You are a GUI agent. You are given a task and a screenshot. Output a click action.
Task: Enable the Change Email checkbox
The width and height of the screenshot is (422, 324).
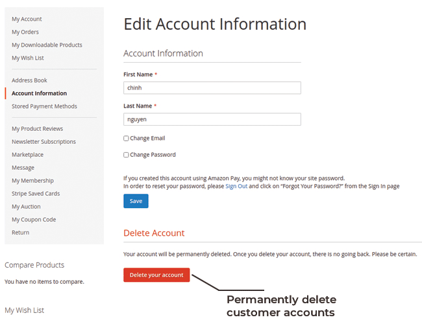point(126,139)
